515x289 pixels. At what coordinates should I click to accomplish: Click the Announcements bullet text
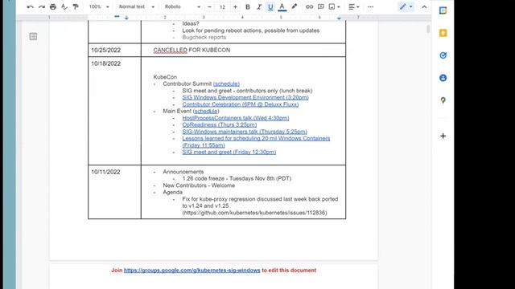pyautogui.click(x=183, y=172)
